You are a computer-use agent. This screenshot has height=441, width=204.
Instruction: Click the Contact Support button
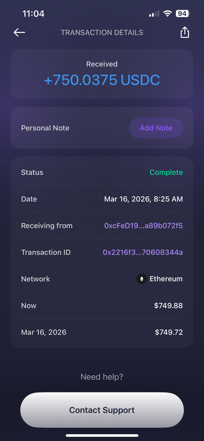tap(102, 410)
